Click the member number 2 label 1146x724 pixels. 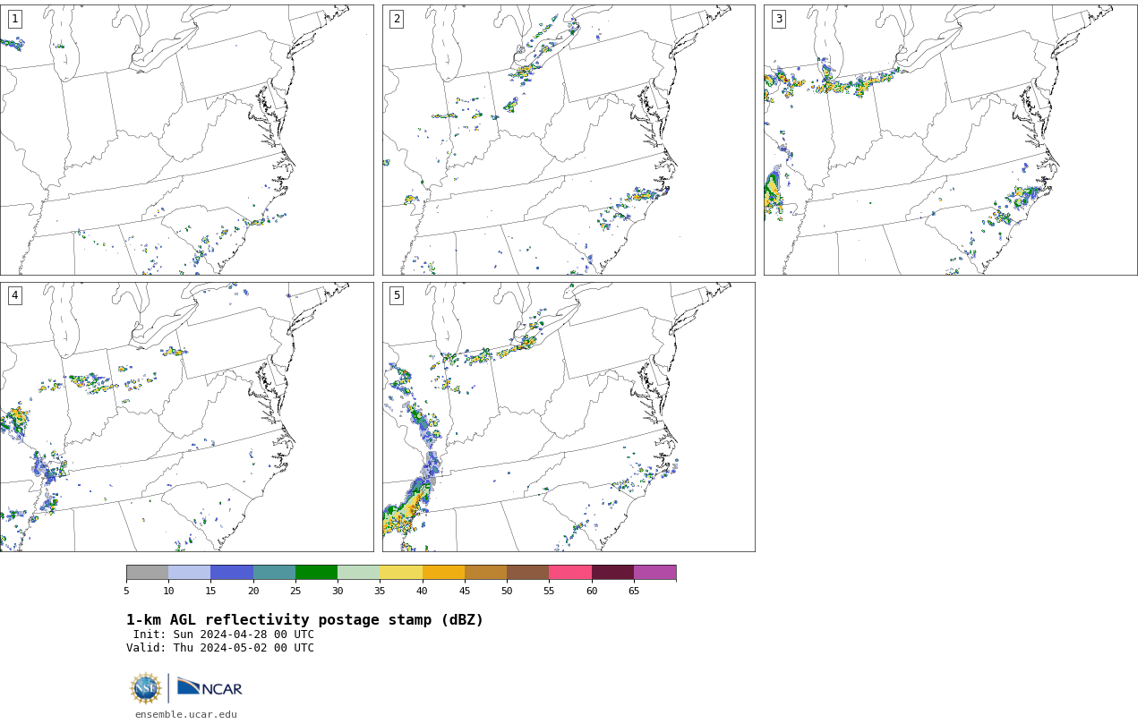click(397, 19)
